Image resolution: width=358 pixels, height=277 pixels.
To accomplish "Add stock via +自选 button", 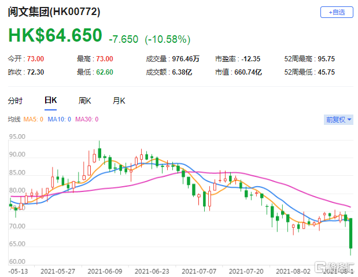I will [x=337, y=12].
